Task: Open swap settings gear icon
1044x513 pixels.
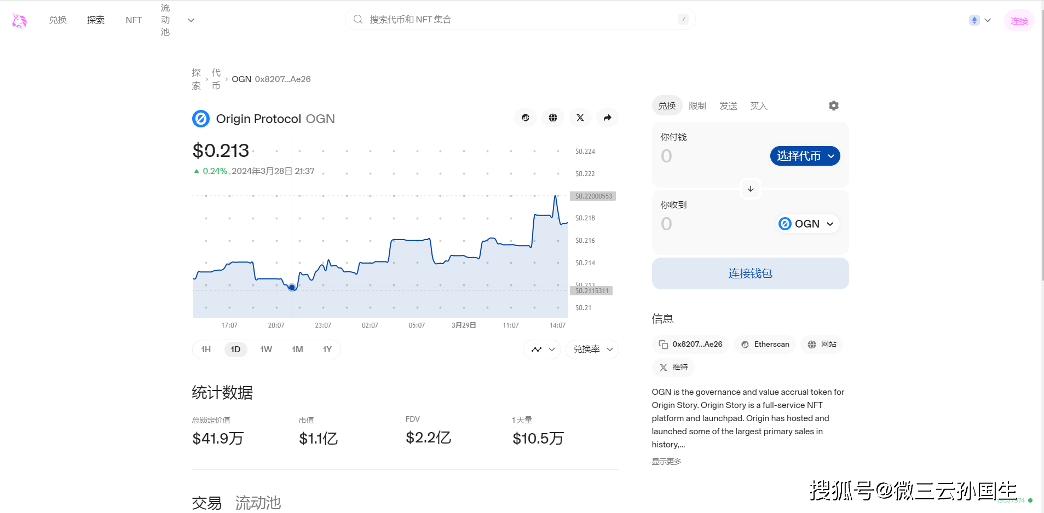Action: coord(833,106)
